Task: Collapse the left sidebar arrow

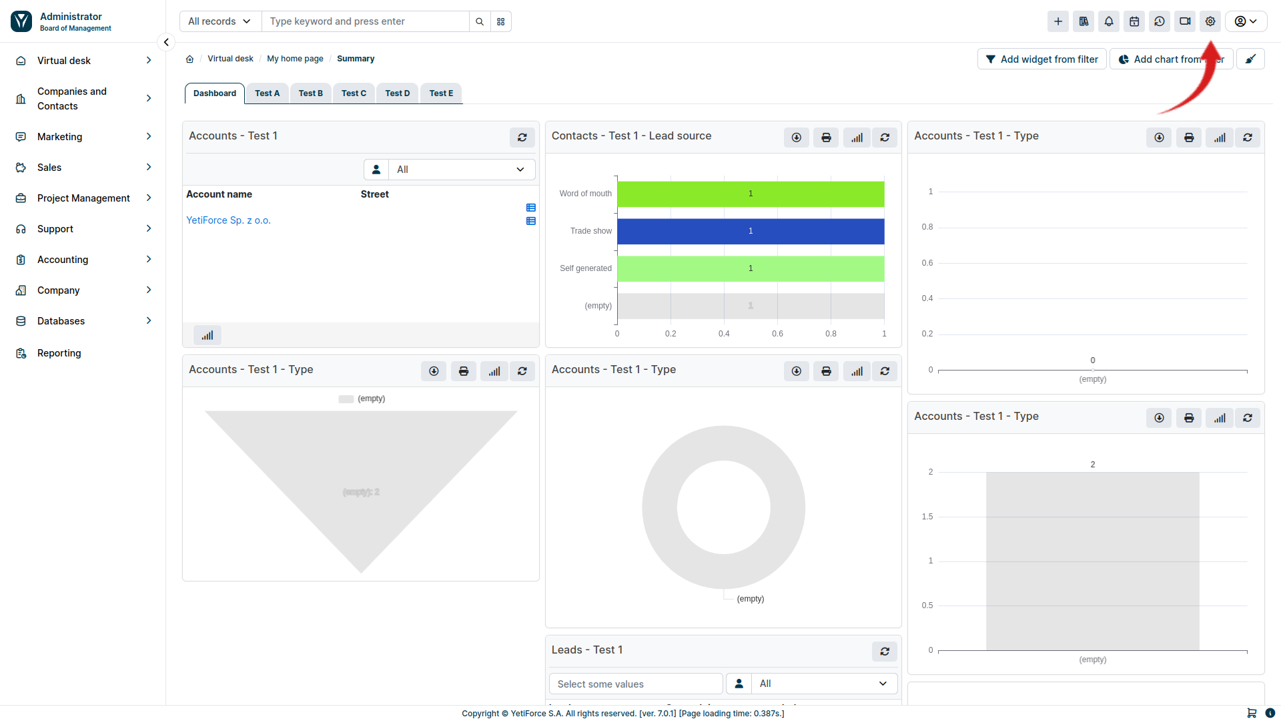Action: click(x=166, y=42)
